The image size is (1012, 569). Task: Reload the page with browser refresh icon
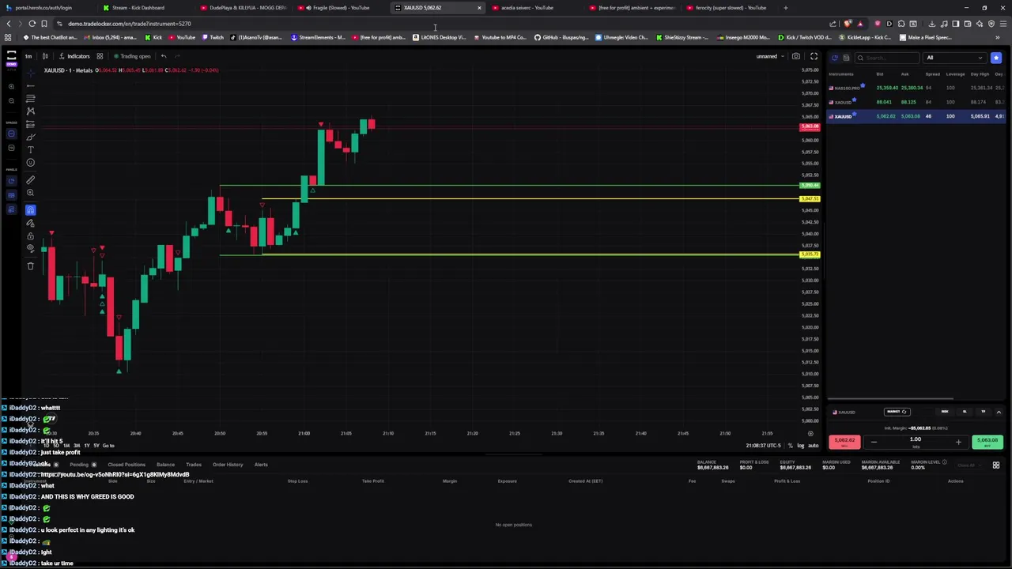tap(32, 24)
